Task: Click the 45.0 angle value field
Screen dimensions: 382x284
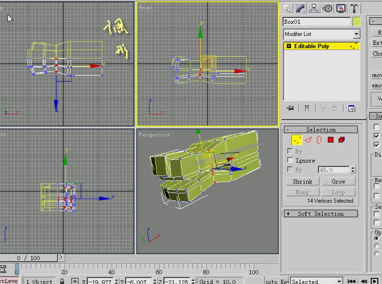Action: pyautogui.click(x=334, y=169)
